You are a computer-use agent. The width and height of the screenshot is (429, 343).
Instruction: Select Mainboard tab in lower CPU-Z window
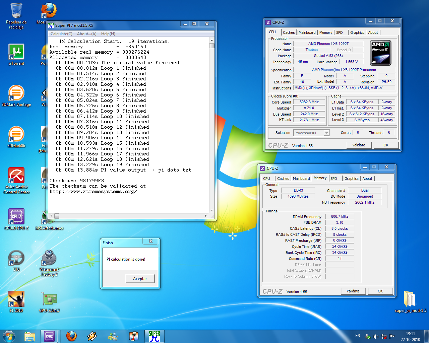point(301,179)
